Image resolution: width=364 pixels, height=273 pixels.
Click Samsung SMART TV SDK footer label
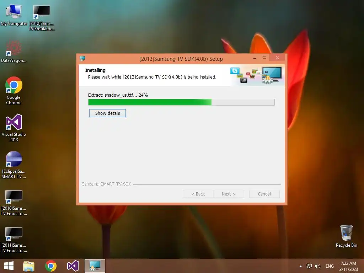[x=106, y=184]
